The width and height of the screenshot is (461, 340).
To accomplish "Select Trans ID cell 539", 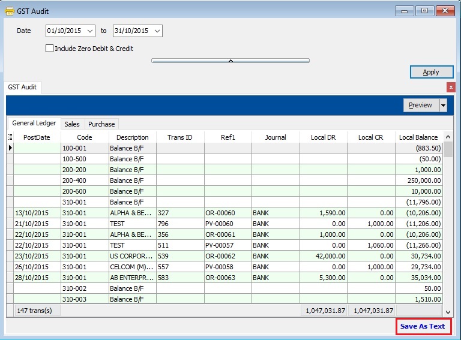I will coord(180,256).
